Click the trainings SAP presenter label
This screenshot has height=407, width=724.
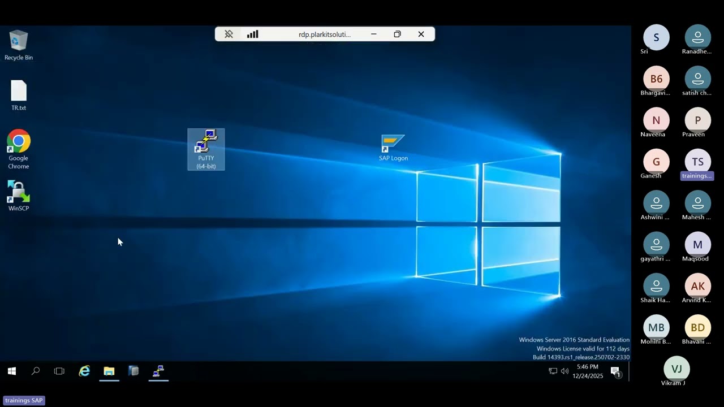(x=24, y=400)
